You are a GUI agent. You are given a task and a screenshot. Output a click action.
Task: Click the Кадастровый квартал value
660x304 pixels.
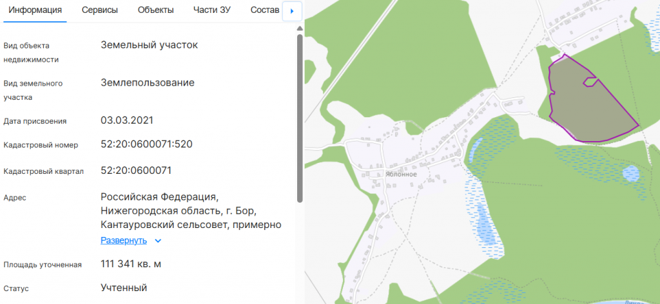coord(136,170)
